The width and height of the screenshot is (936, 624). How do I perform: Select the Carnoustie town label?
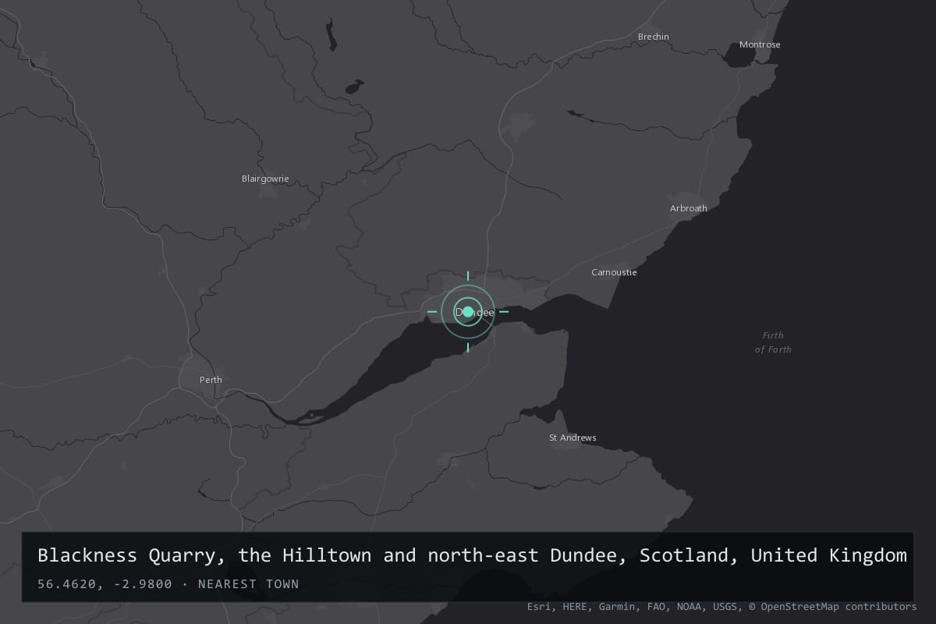coord(614,272)
